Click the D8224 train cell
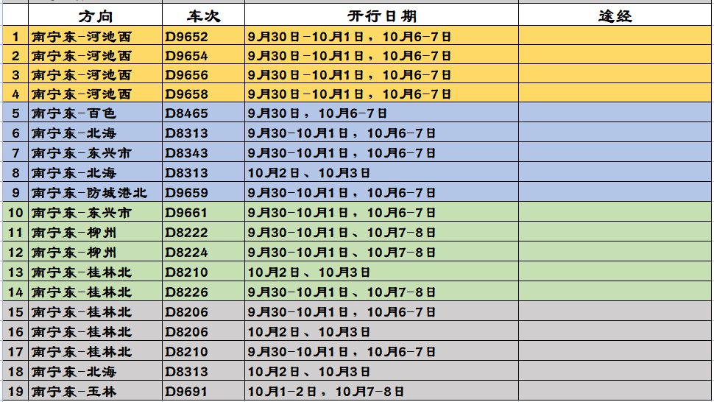714x402 pixels. coord(186,253)
